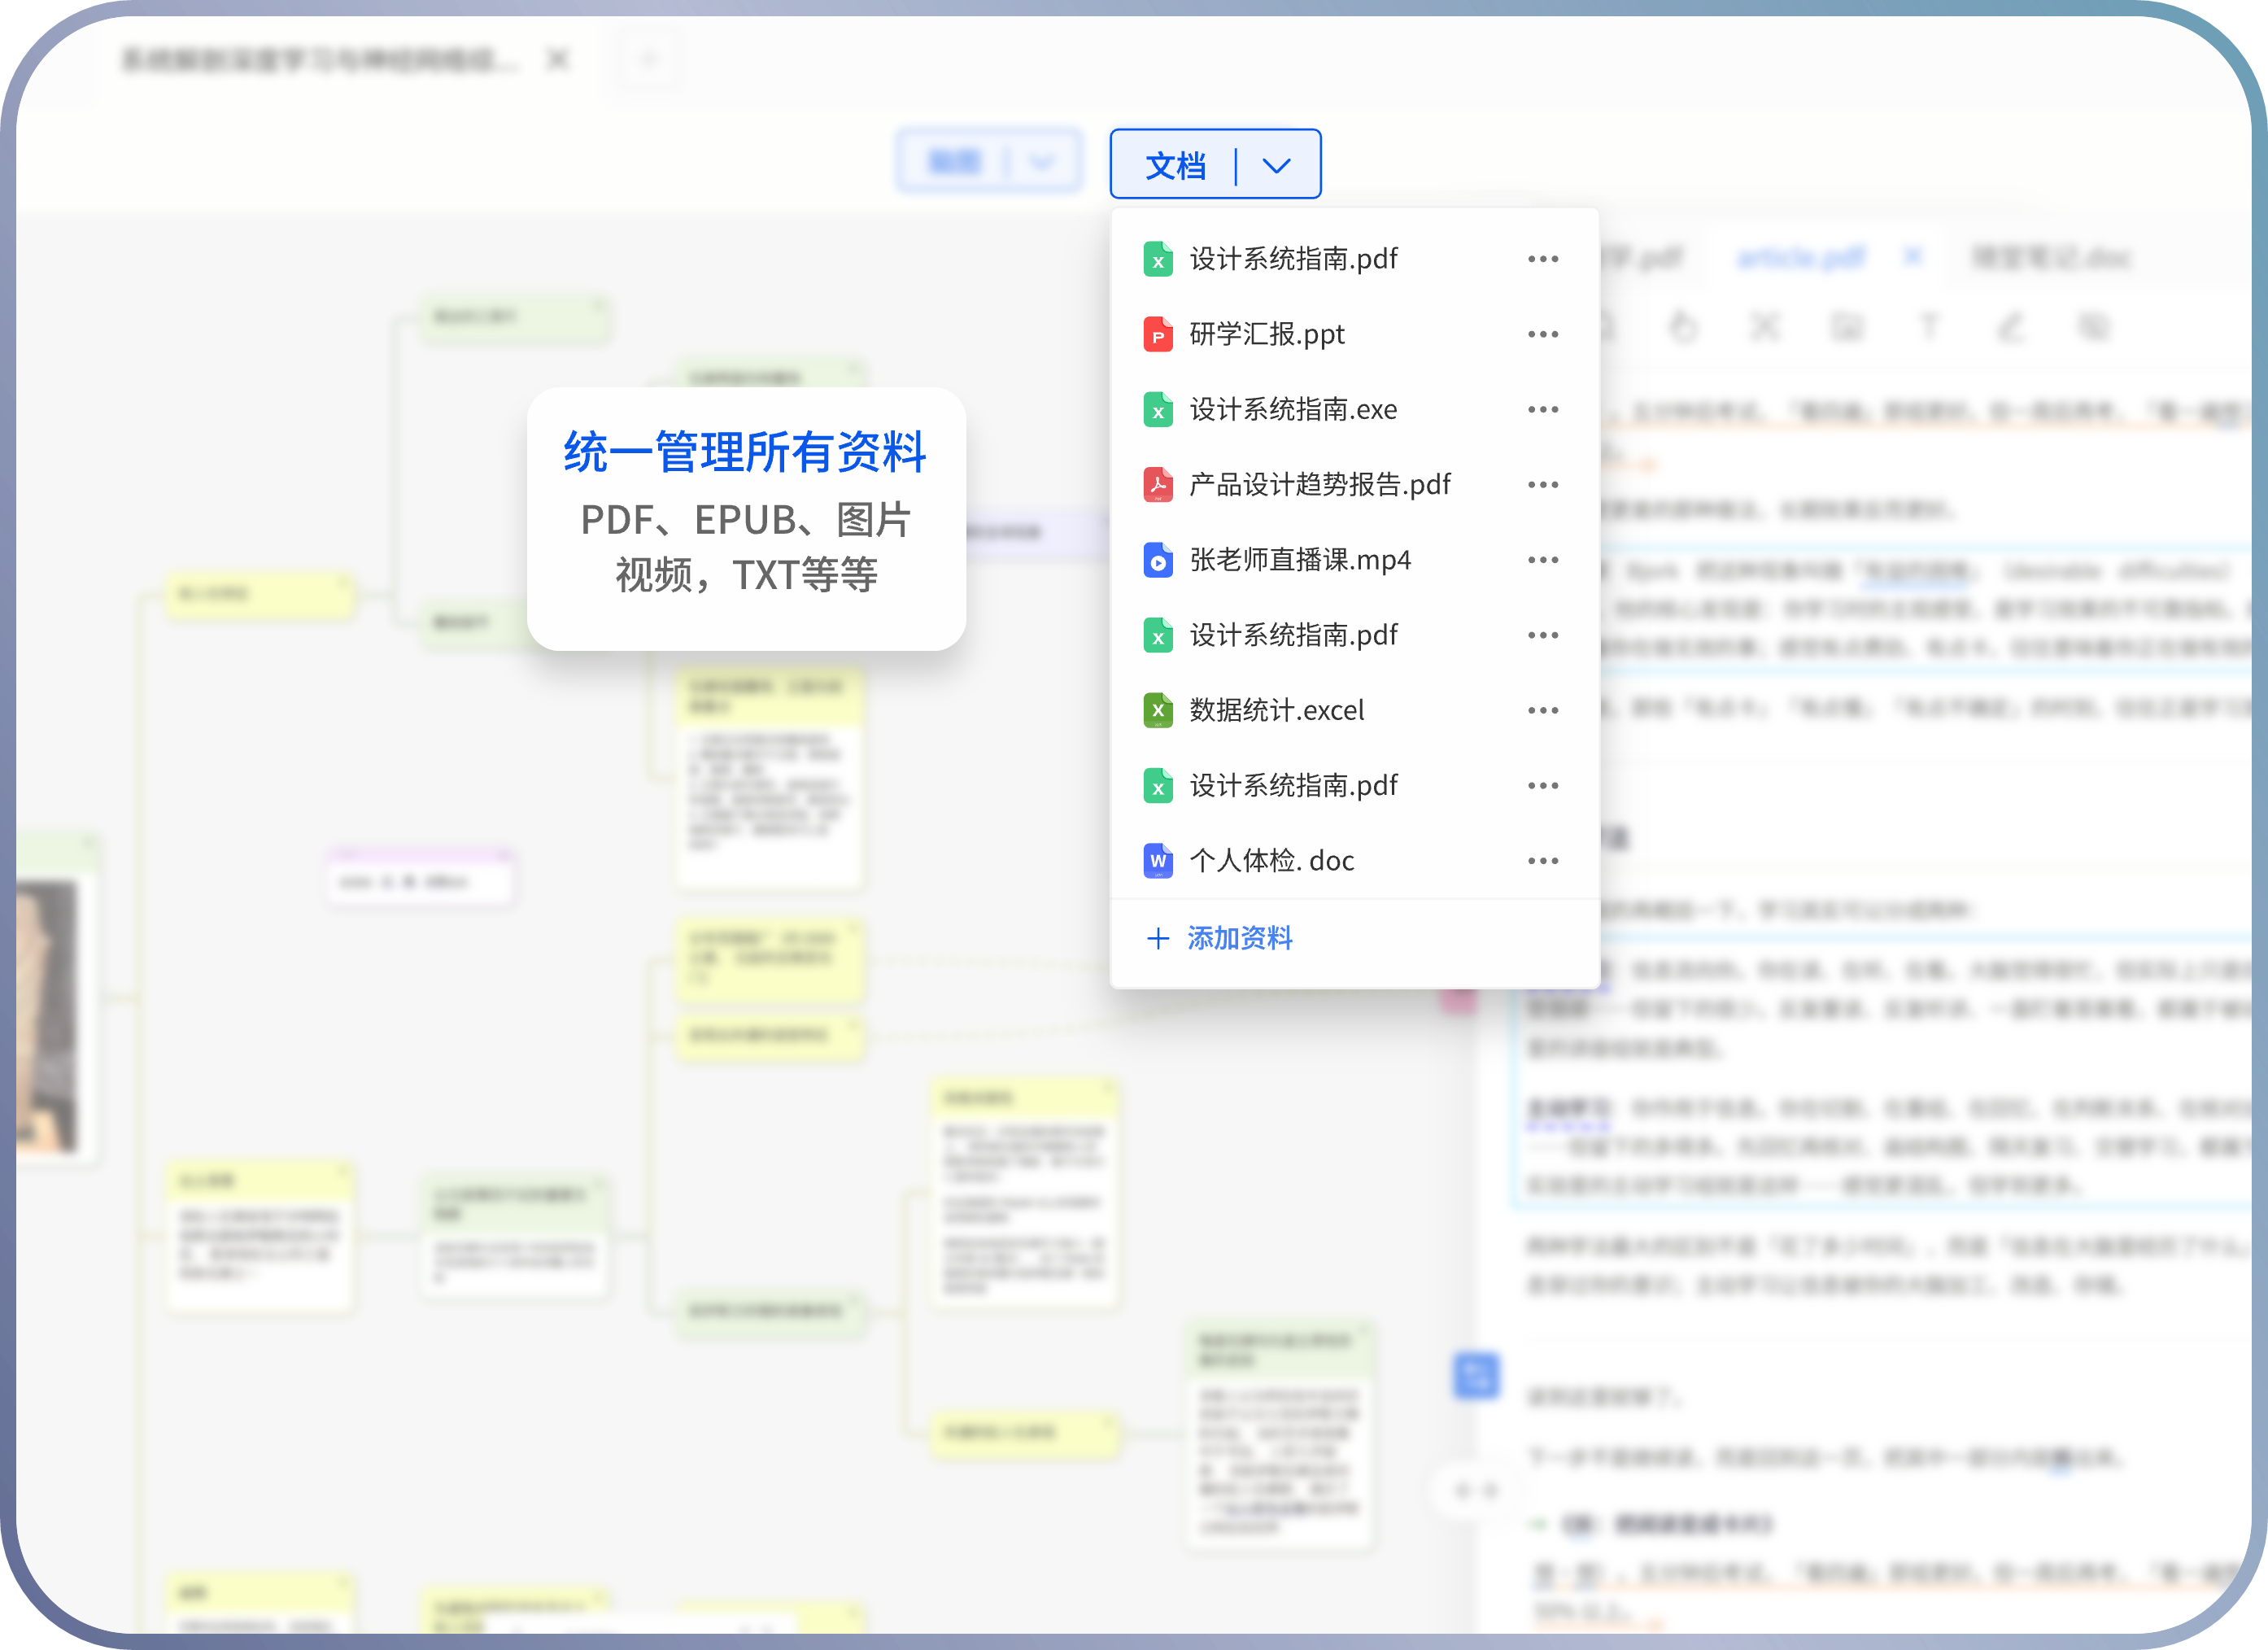Switch to the article.pdf tab
The height and width of the screenshot is (1650, 2268).
point(1801,258)
